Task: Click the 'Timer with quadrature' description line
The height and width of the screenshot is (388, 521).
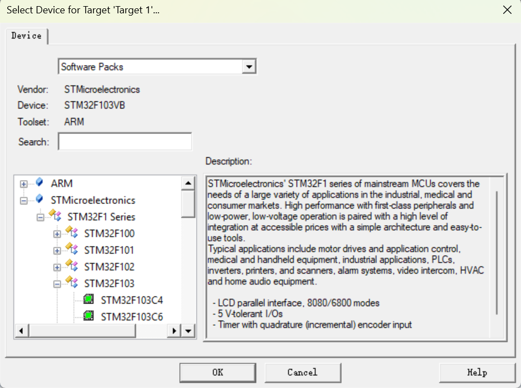Action: click(312, 324)
